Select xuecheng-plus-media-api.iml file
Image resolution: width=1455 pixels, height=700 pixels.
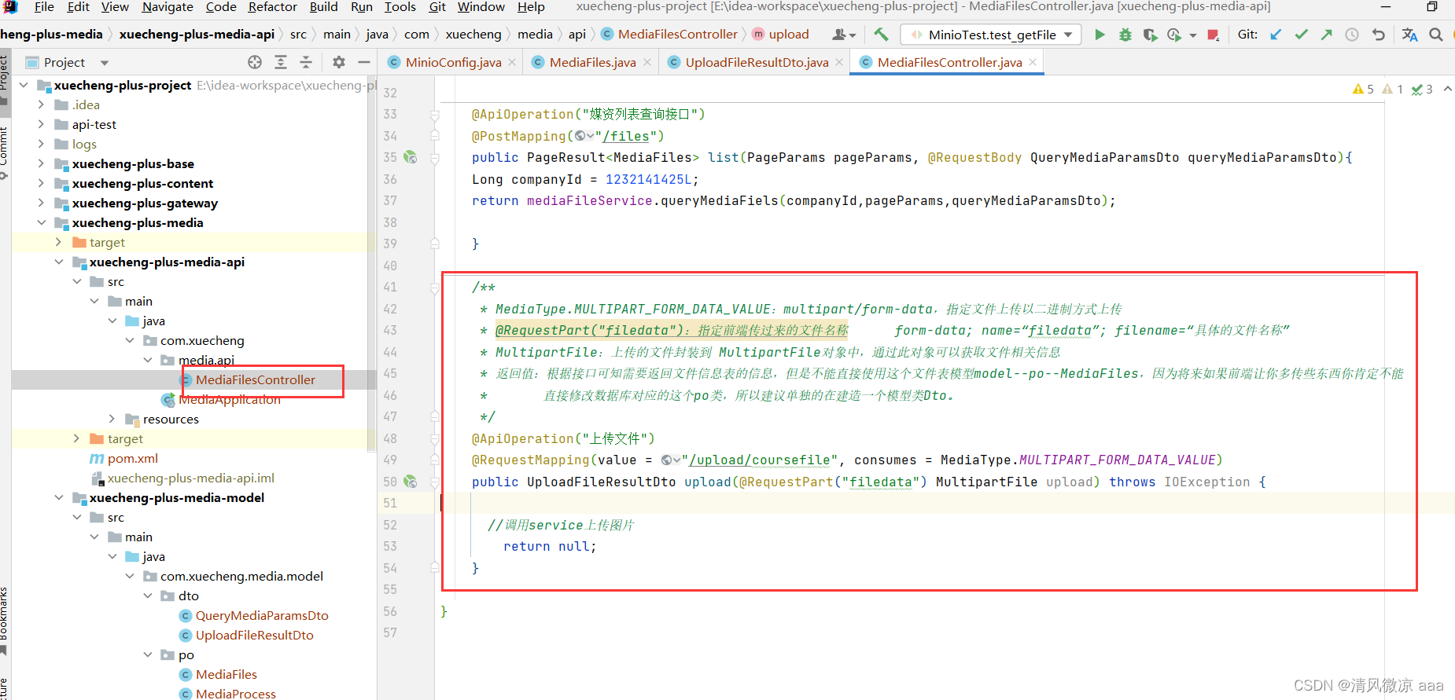point(191,478)
